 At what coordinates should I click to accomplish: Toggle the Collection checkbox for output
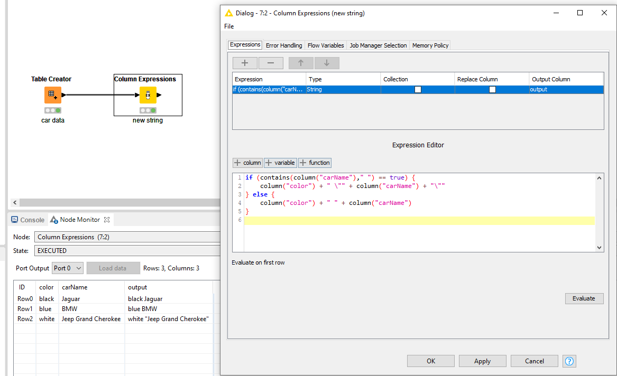click(418, 90)
